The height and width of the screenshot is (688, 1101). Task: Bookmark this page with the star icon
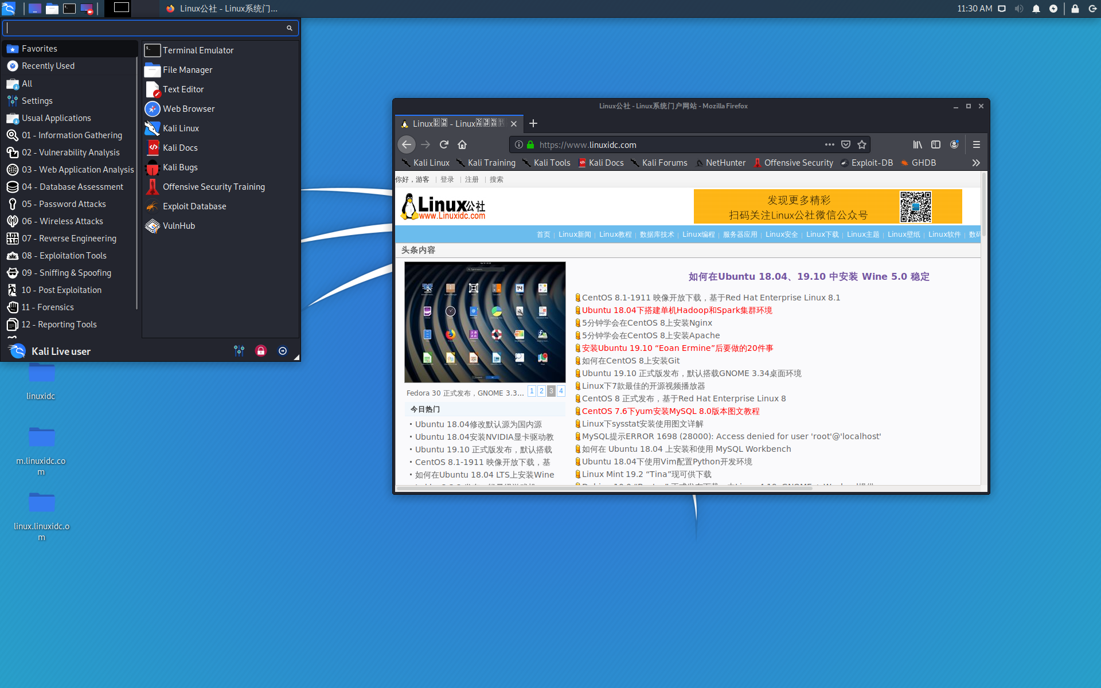click(862, 144)
